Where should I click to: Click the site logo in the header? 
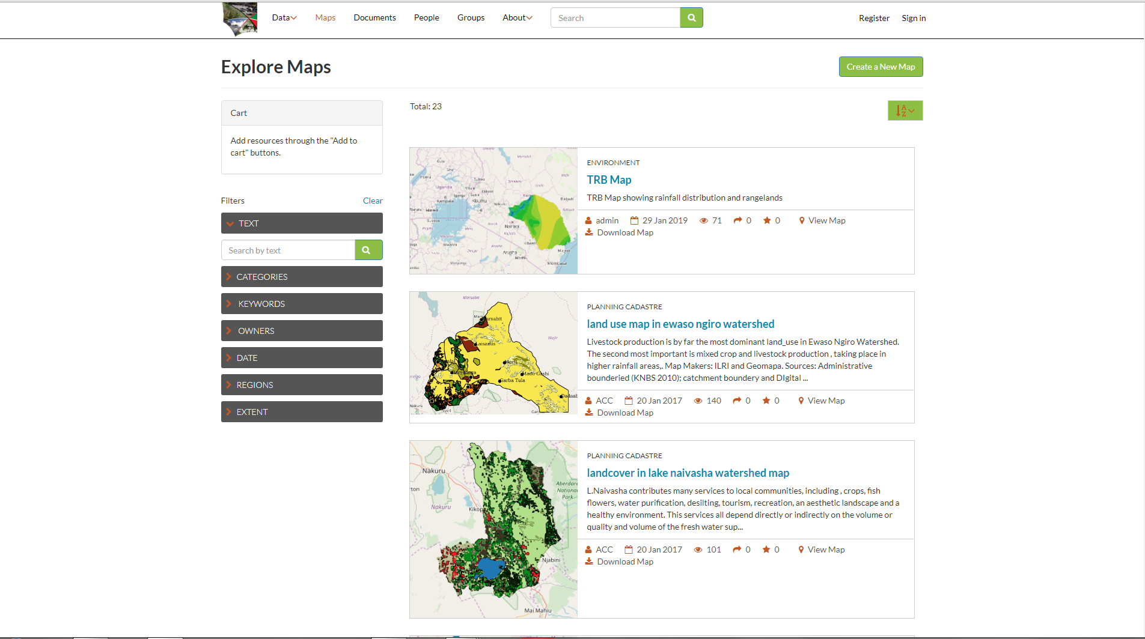pyautogui.click(x=239, y=19)
